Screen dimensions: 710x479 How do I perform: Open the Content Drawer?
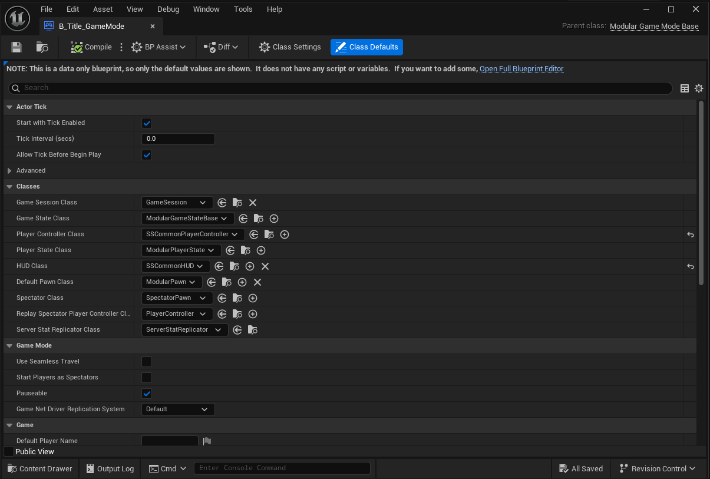pos(39,468)
